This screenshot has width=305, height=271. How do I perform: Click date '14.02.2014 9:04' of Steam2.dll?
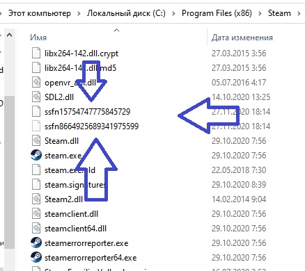[239, 199]
